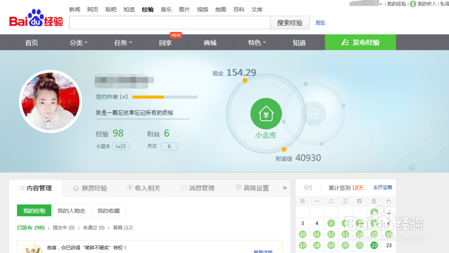Image resolution: width=449 pixels, height=253 pixels.
Task: Click the yen icon beside 收入相关
Action: [x=130, y=188]
